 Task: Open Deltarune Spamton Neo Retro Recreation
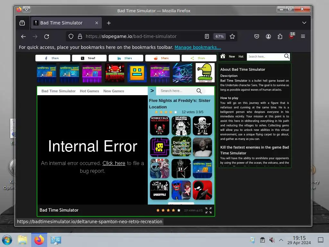tap(181, 147)
